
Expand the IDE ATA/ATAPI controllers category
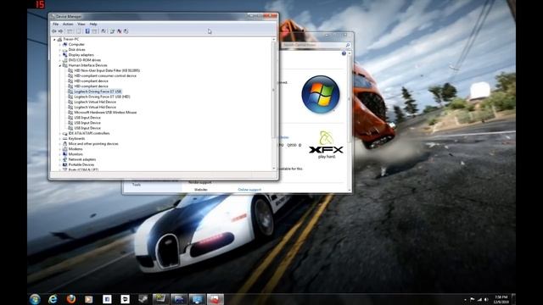(x=59, y=134)
